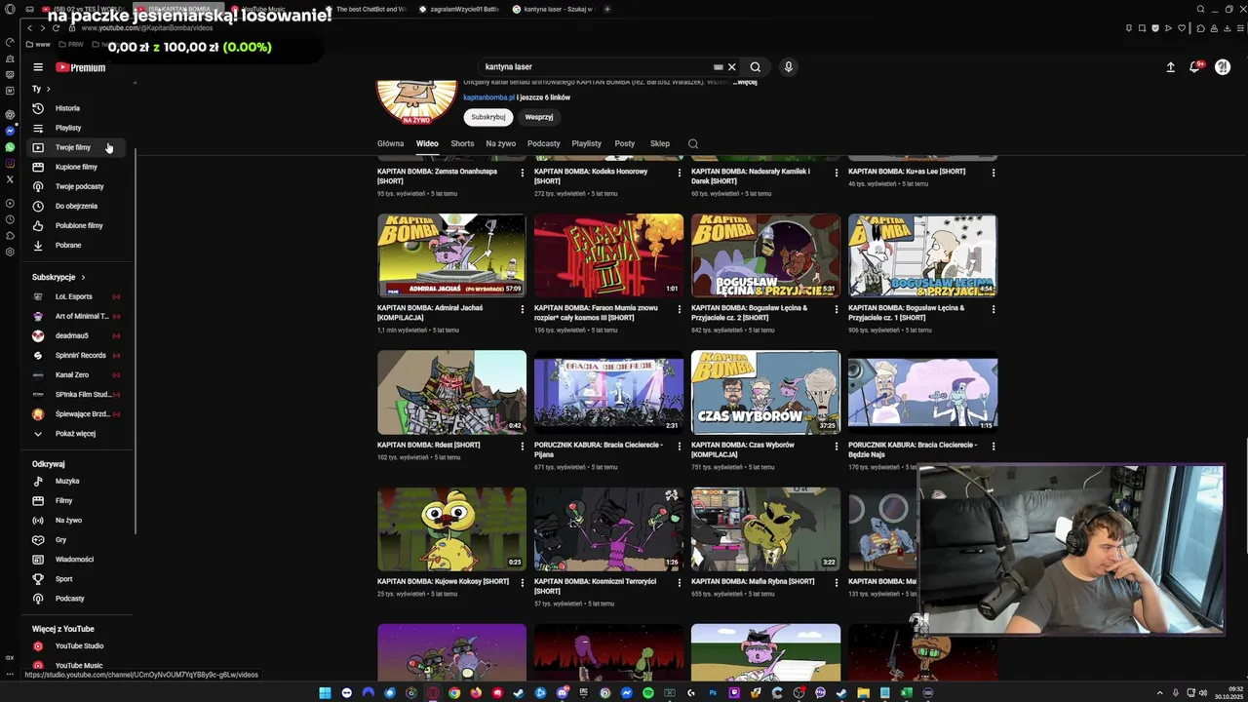Open Spotify from the Windows taskbar
The height and width of the screenshot is (702, 1248).
click(x=648, y=693)
